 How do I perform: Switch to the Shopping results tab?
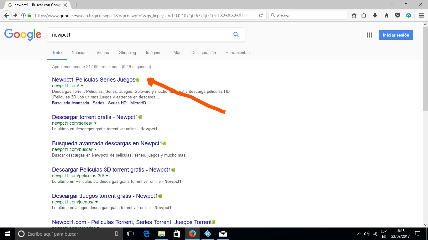point(128,52)
